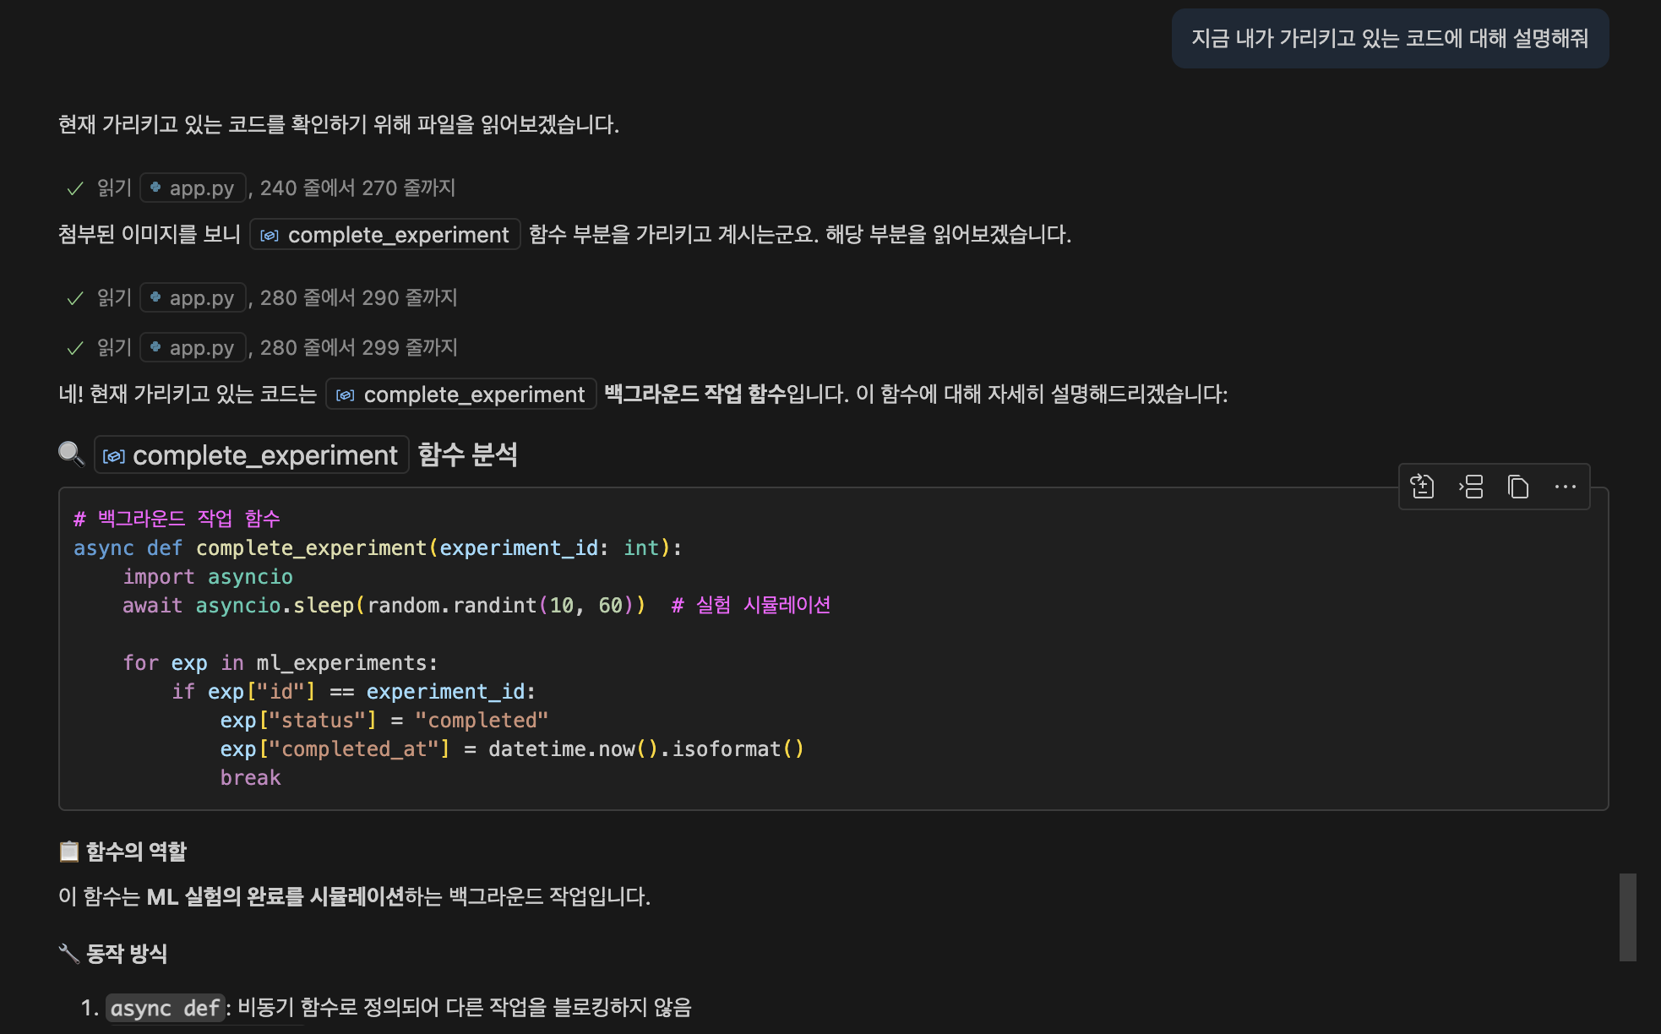This screenshot has width=1661, height=1034.
Task: Open the app.py chip for lines 240 to 270
Action: tap(193, 188)
